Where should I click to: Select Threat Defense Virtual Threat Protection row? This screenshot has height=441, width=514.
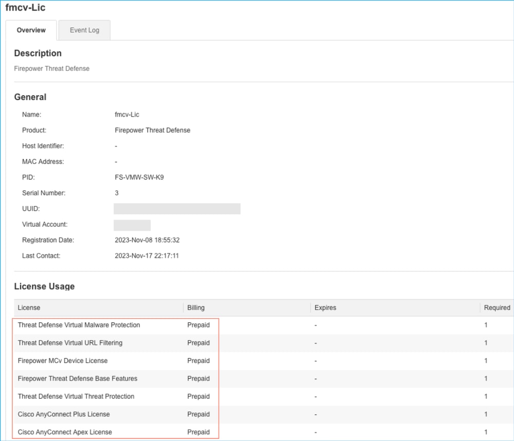(x=264, y=396)
